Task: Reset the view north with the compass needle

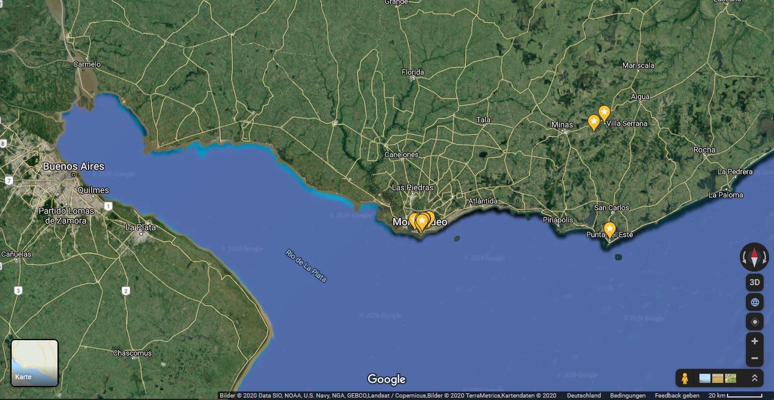Action: pyautogui.click(x=754, y=257)
